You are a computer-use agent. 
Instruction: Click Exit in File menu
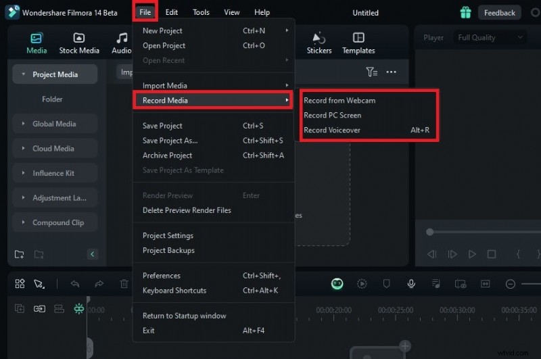coord(213,331)
